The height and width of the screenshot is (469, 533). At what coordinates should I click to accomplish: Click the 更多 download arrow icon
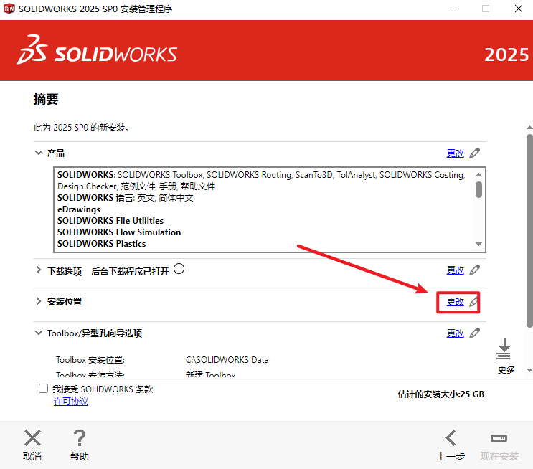[504, 349]
